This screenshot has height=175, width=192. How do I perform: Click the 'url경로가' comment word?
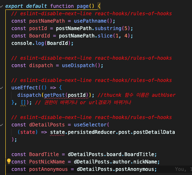point(100,103)
